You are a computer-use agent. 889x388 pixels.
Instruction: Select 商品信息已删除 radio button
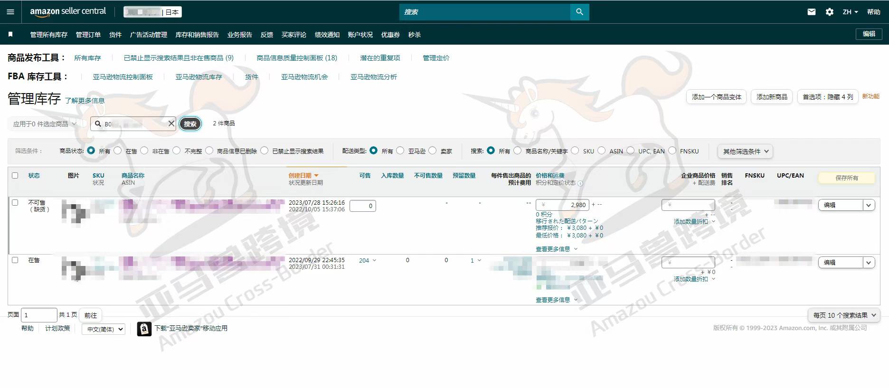(x=209, y=151)
